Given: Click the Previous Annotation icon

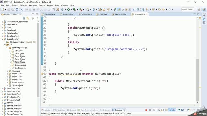Looking at the screenshot, I should 153,9.
